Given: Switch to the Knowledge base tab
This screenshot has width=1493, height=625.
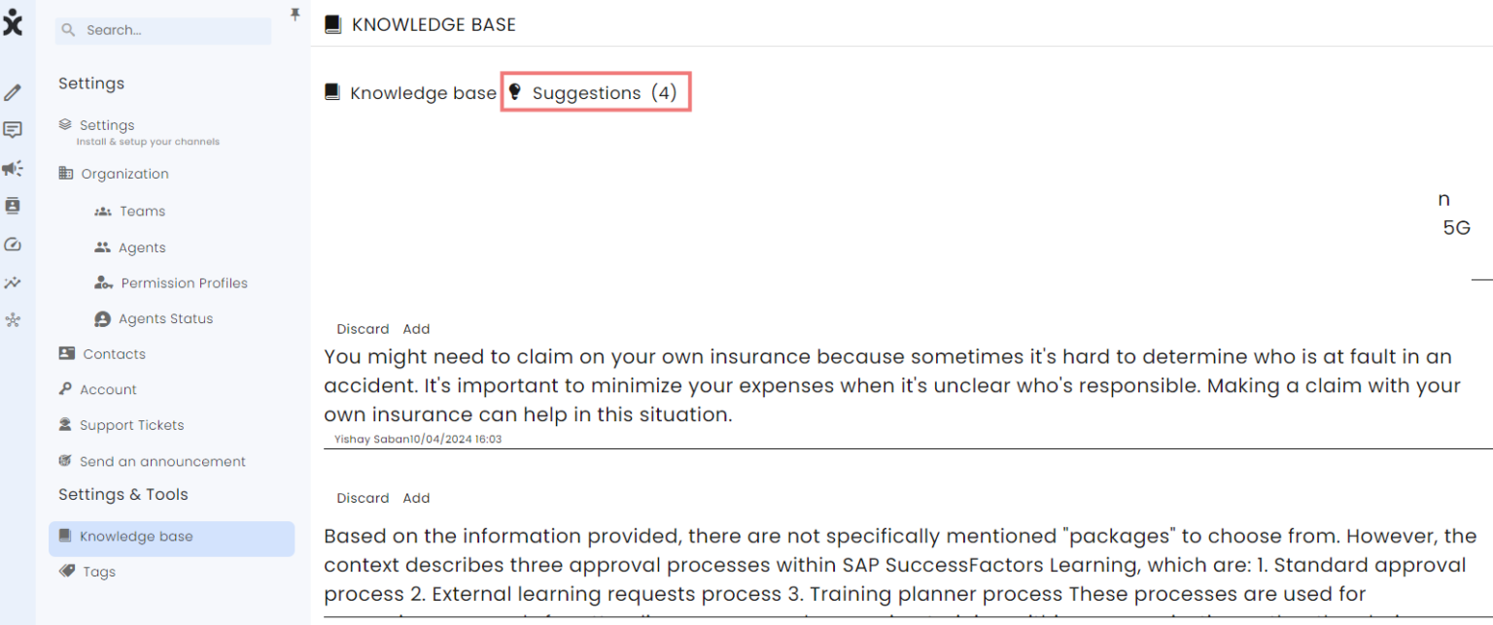Looking at the screenshot, I should point(411,92).
